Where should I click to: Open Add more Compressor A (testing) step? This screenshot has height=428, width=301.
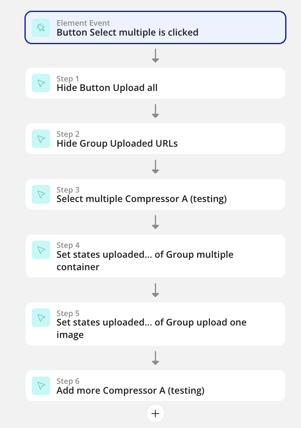coord(130,391)
